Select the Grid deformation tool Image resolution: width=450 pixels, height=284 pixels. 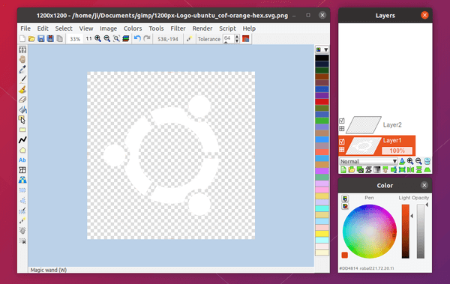click(x=22, y=170)
